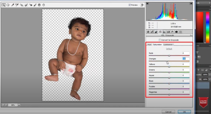Open the Effects fx panel icon
Viewport: 211px width, 114px height.
click(172, 32)
